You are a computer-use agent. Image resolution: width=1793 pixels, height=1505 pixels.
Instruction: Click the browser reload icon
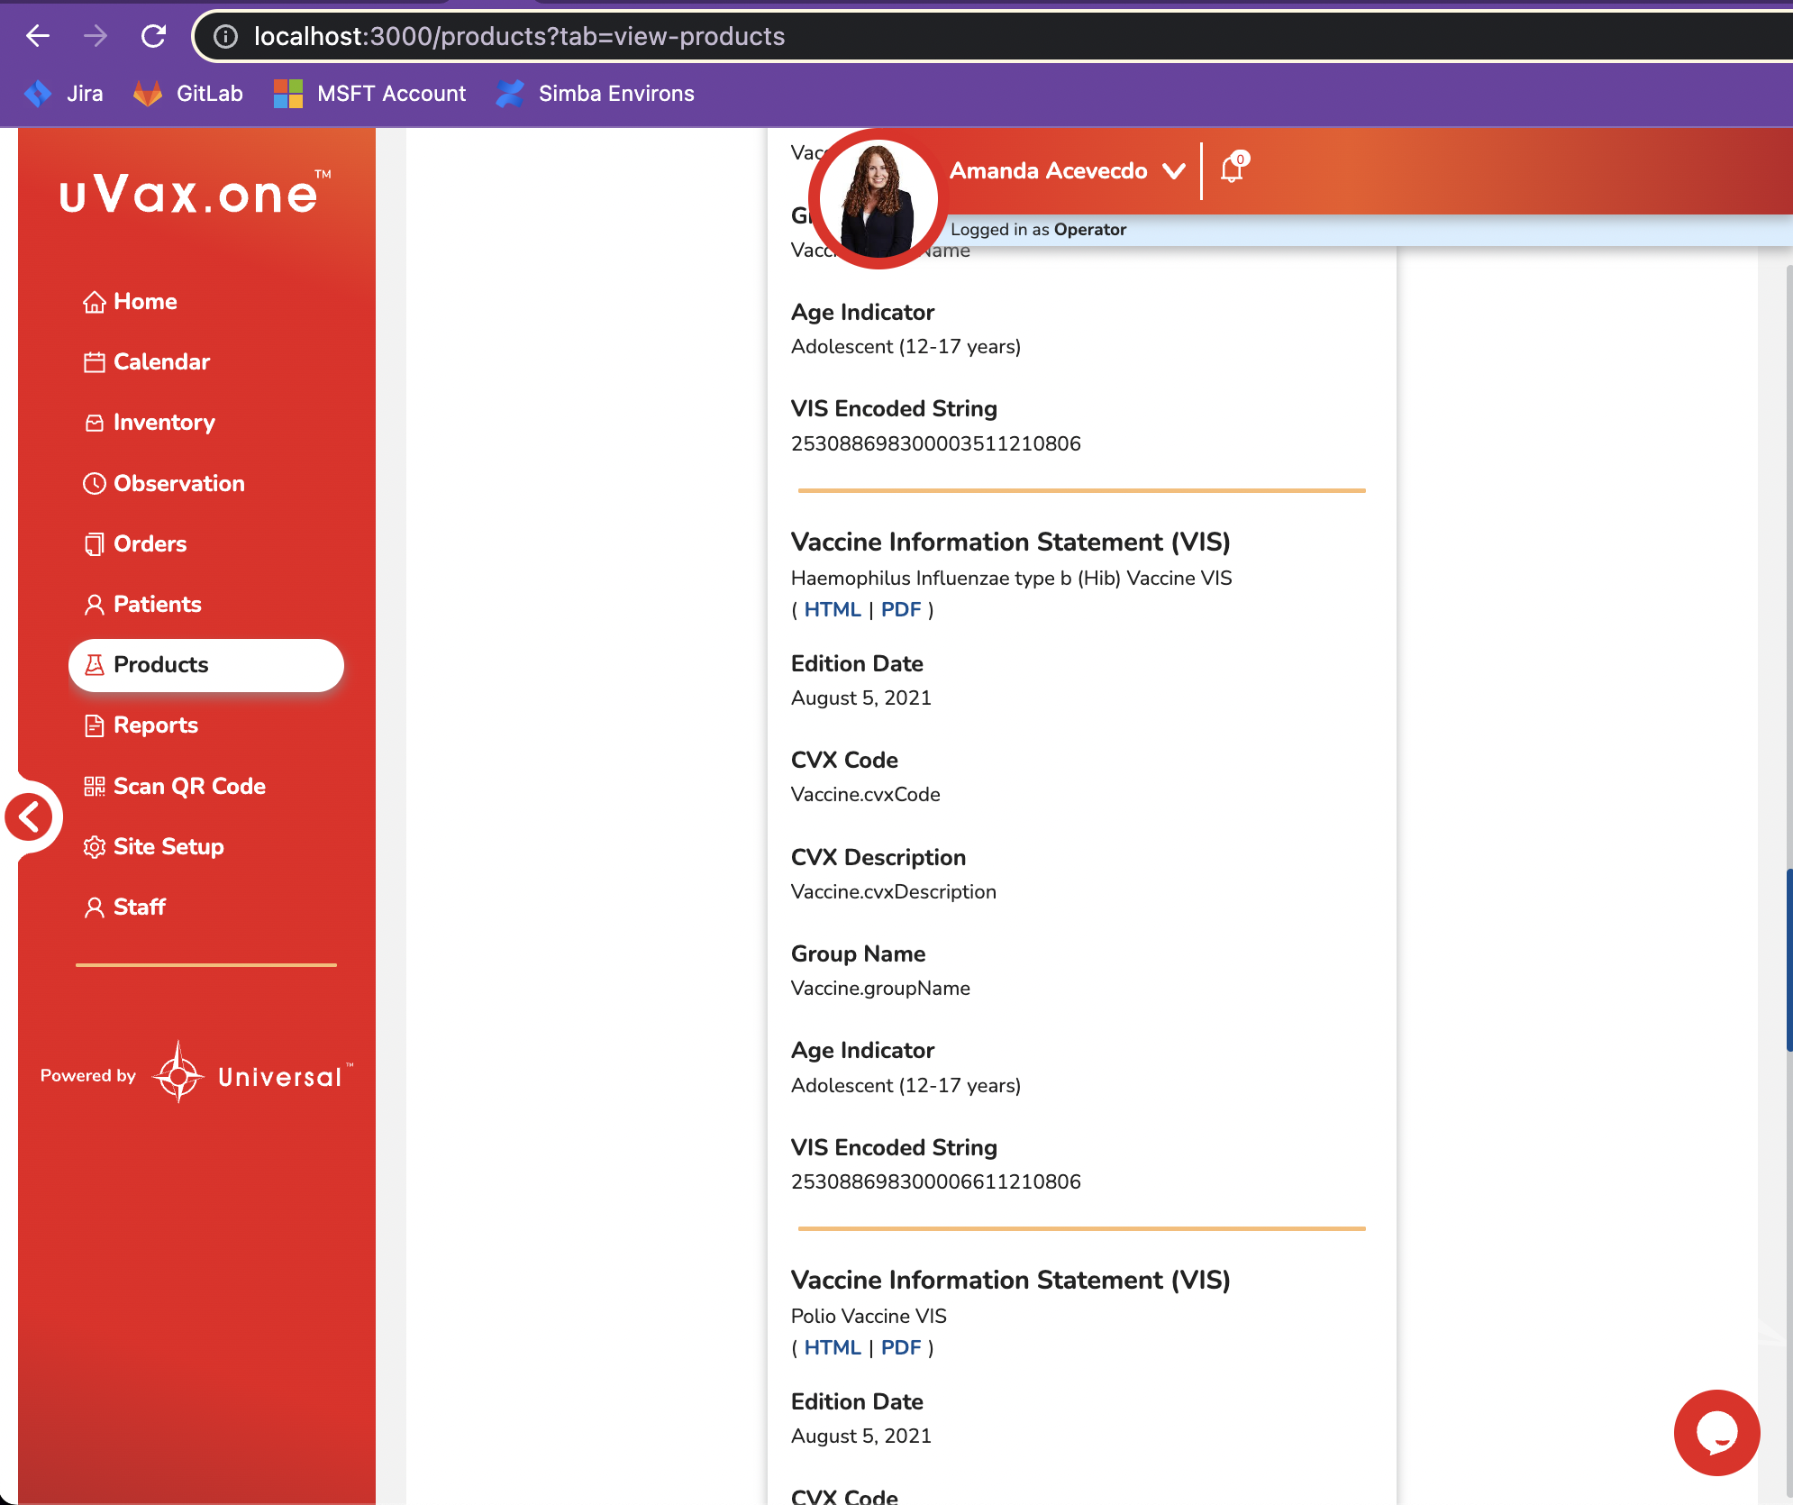(x=153, y=36)
